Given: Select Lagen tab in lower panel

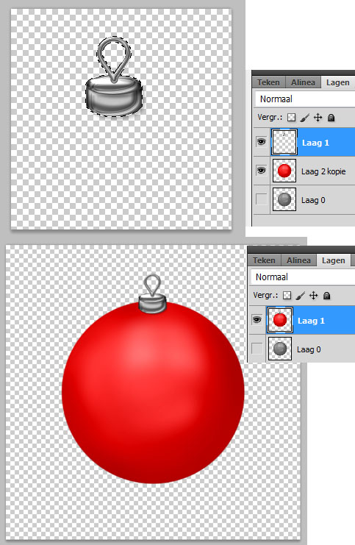Looking at the screenshot, I should coord(333,260).
